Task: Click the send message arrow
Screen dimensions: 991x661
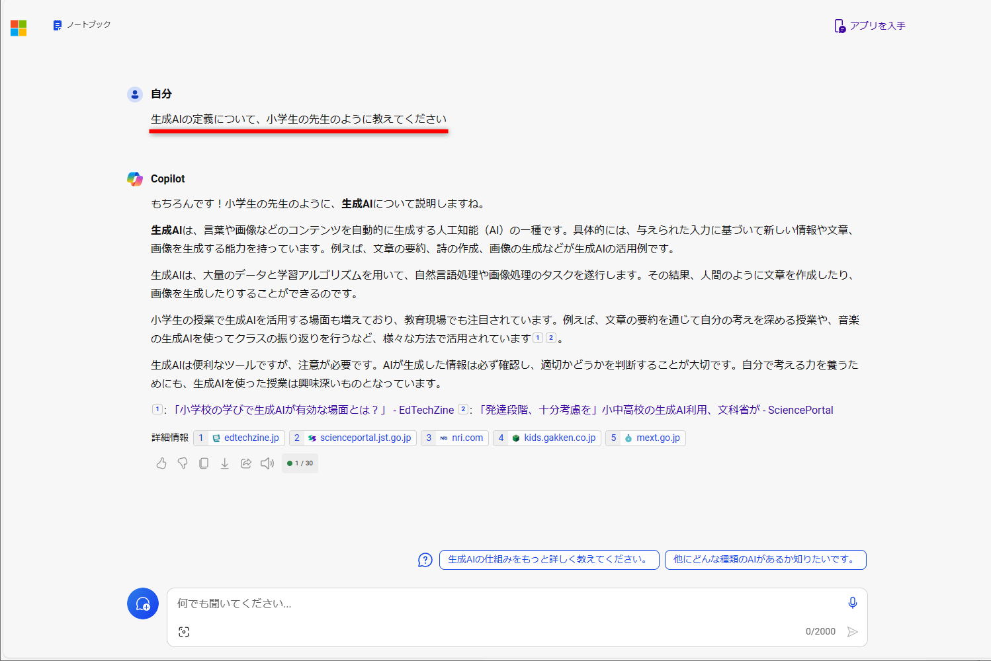Action: [x=853, y=631]
